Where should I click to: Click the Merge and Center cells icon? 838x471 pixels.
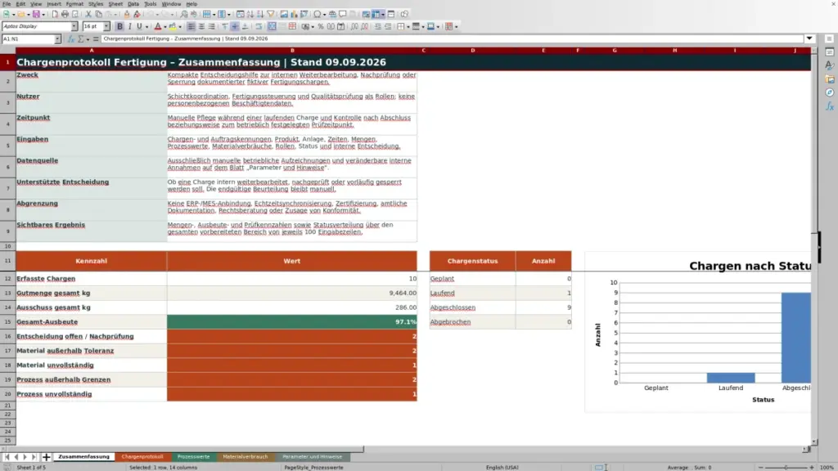272,27
